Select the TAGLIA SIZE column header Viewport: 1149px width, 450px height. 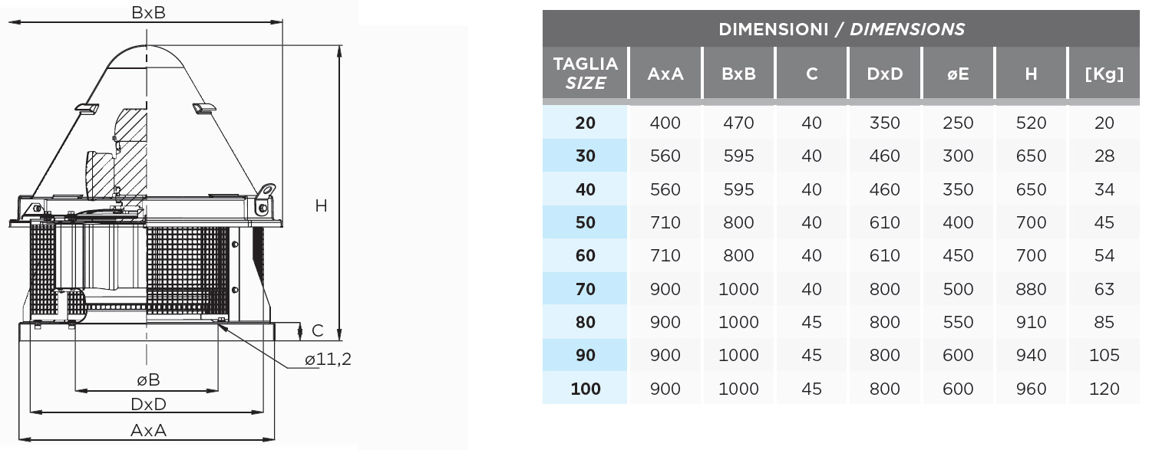pyautogui.click(x=586, y=74)
